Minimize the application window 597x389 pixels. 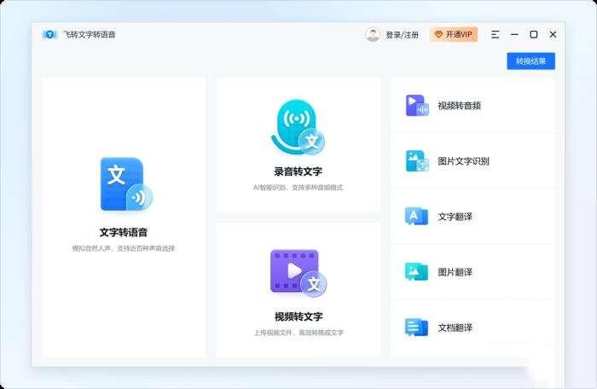(514, 35)
